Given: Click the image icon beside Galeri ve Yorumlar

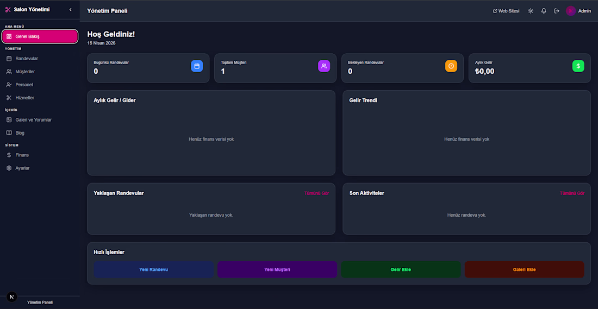Looking at the screenshot, I should click(9, 119).
